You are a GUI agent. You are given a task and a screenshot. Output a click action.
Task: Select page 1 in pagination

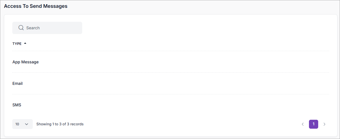tap(313, 124)
